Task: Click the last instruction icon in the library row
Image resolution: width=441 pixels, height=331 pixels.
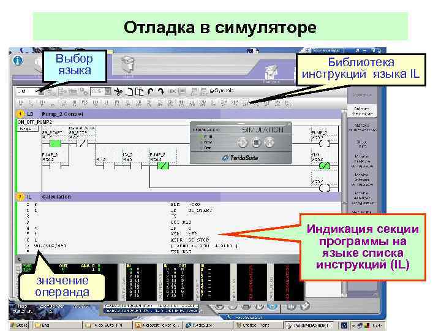Action: pos(288,104)
